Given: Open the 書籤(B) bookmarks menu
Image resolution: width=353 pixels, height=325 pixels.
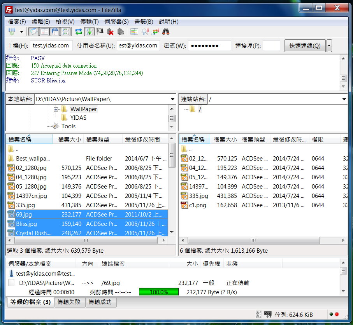Looking at the screenshot, I should (144, 22).
